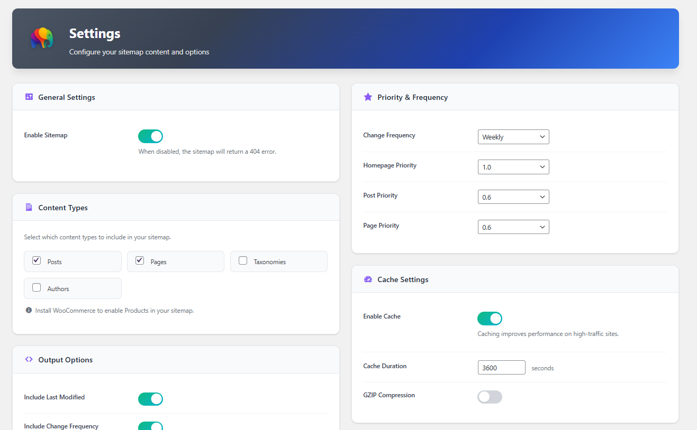Click the icon beside Cache Settings heading

(x=368, y=279)
